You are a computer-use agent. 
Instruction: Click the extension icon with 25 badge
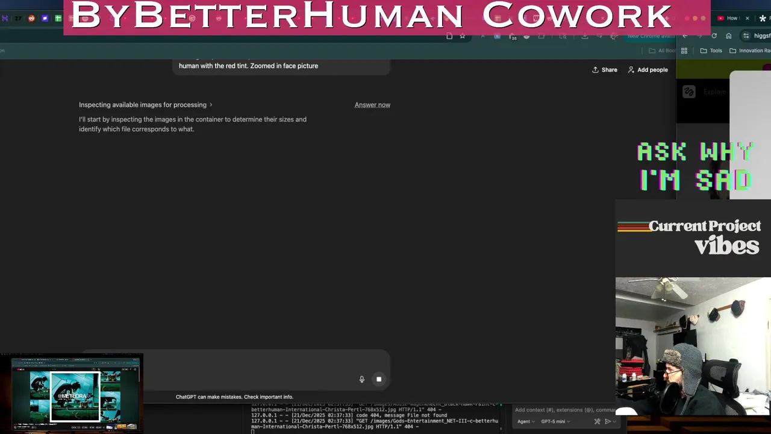tap(512, 36)
